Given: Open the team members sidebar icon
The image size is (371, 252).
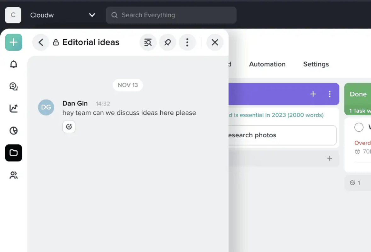Looking at the screenshot, I should (14, 175).
